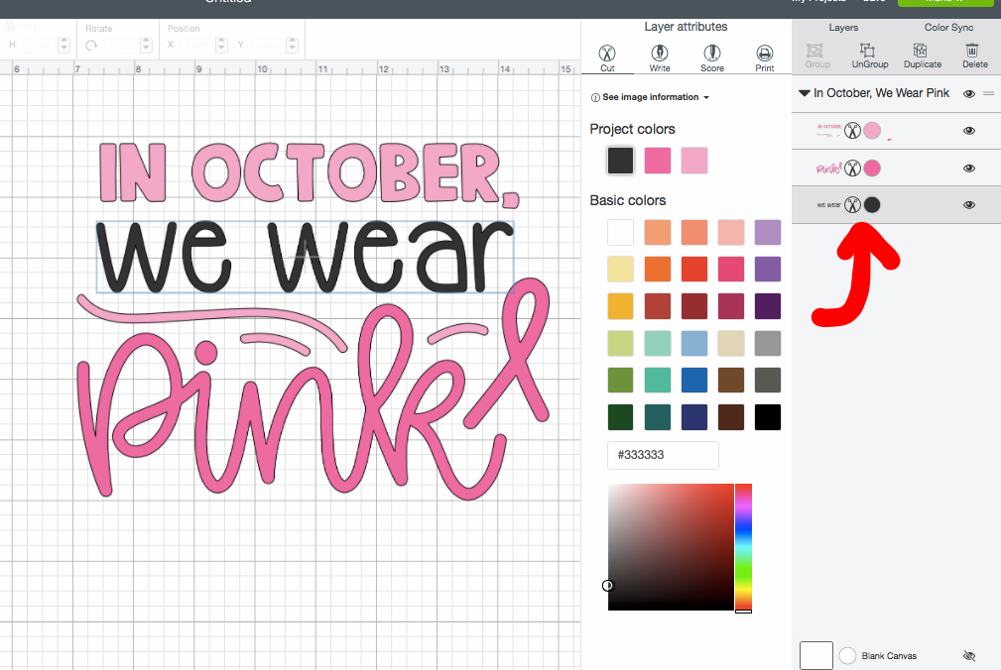Click the 'we wear' layer dark color circle
The width and height of the screenshot is (1001, 670).
coord(871,204)
